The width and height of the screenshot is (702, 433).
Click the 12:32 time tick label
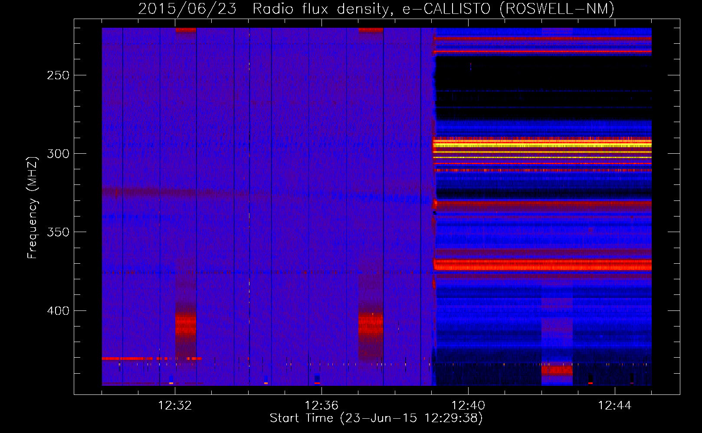(175, 406)
